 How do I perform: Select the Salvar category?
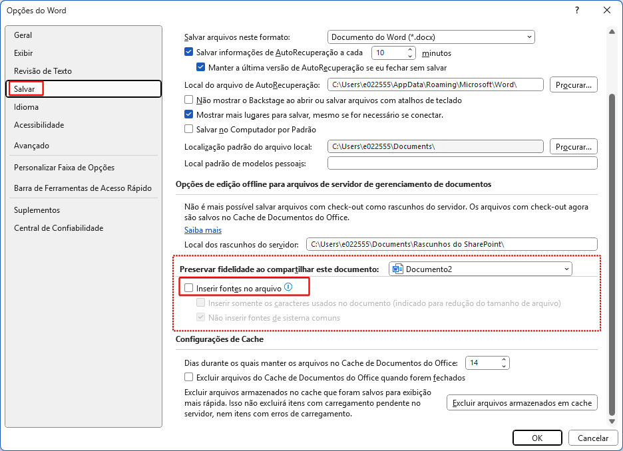click(x=83, y=89)
